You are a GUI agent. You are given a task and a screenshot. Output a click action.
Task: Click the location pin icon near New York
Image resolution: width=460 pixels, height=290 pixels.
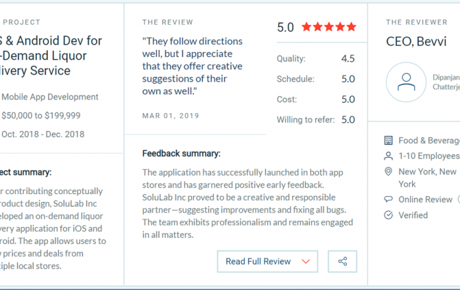[388, 172]
